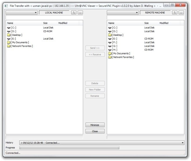Click the transfer Progress bar
191x161 pixels.
69,148
